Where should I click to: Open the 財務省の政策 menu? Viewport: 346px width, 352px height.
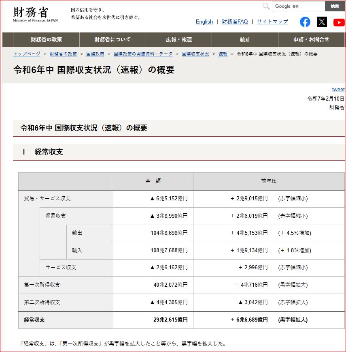coord(46,40)
